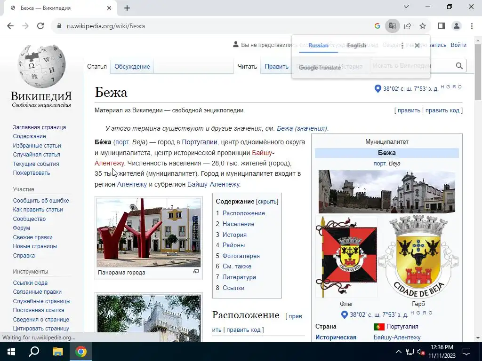Open Заглавная страница sidebar link
This screenshot has width=482, height=361.
click(x=40, y=127)
